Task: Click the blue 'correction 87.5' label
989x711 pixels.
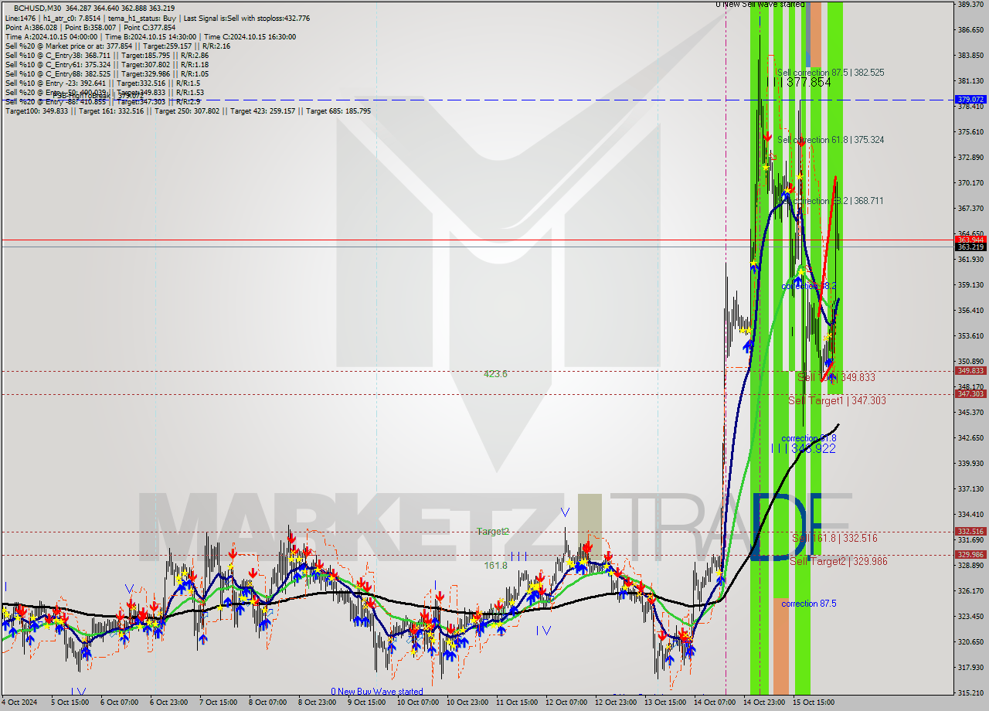Action: point(808,604)
